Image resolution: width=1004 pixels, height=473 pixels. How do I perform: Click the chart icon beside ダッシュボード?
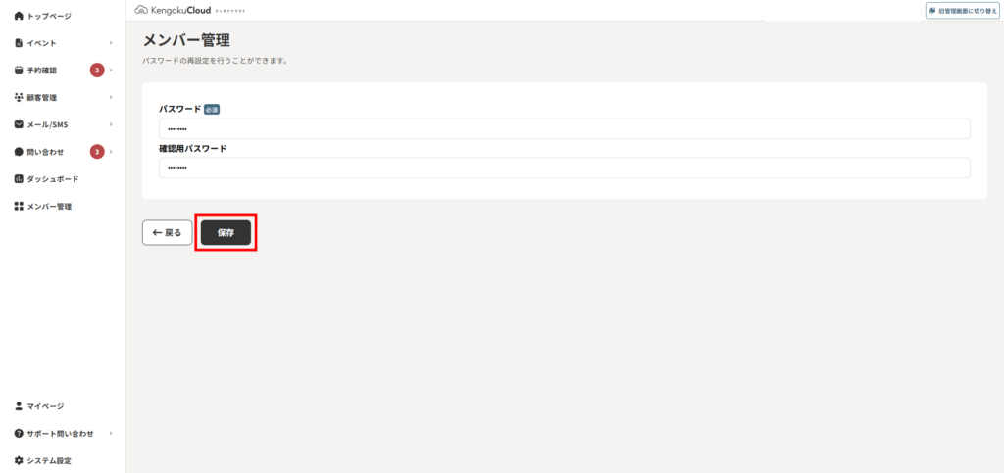tap(19, 179)
